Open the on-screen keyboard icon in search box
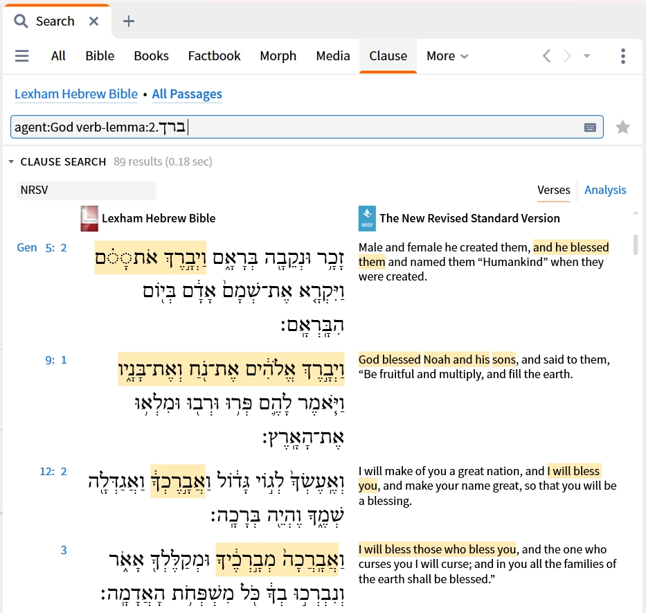646x613 pixels. click(x=590, y=127)
